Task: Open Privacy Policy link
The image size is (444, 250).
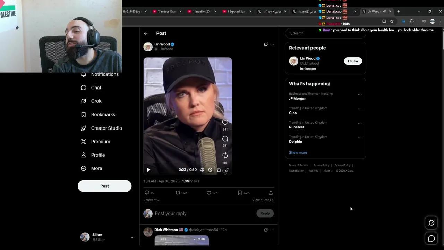Action: pyautogui.click(x=321, y=165)
